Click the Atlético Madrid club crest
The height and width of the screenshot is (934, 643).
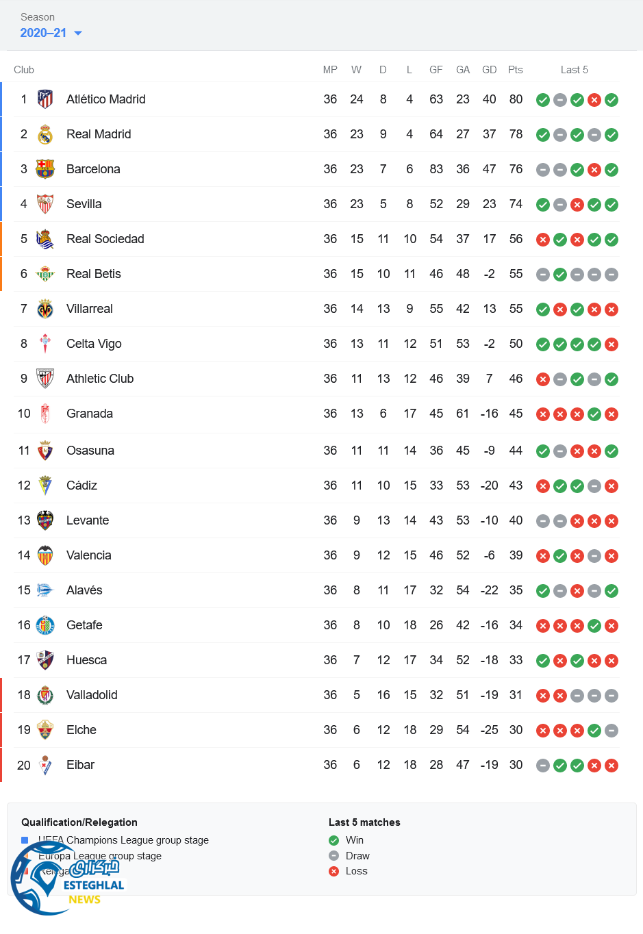click(x=45, y=99)
